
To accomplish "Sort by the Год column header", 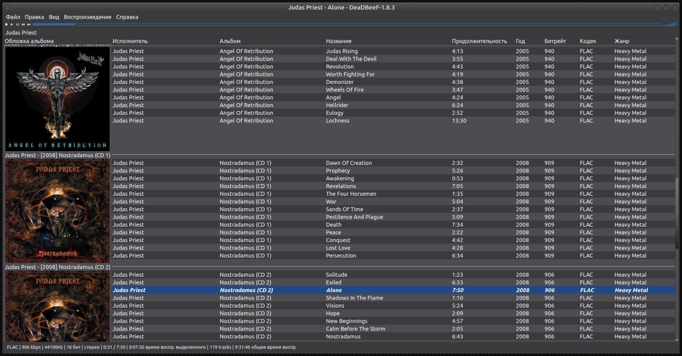I will pyautogui.click(x=521, y=41).
